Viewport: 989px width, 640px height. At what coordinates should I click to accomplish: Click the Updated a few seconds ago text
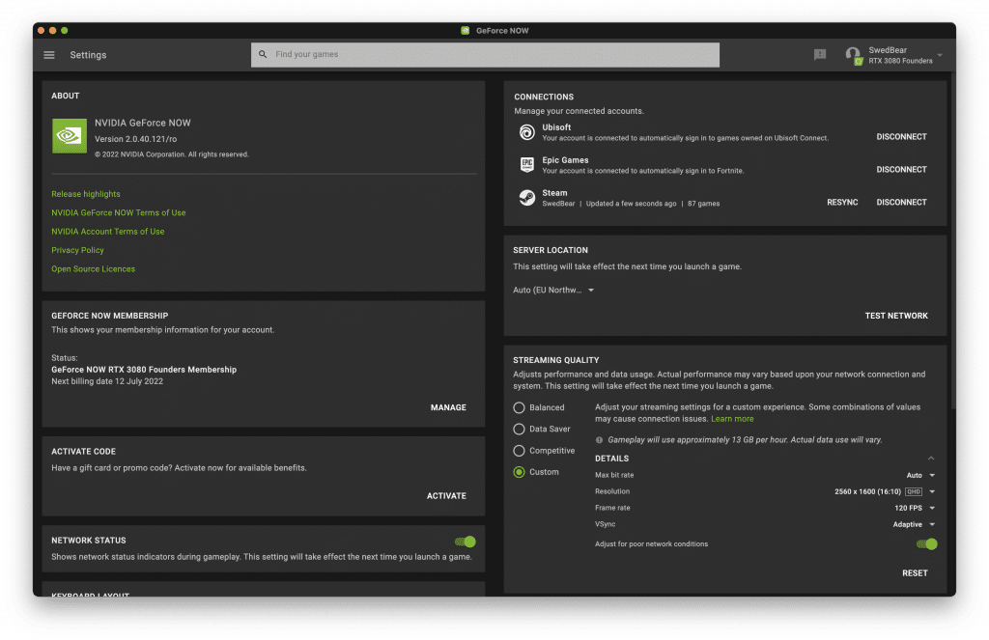pyautogui.click(x=631, y=204)
